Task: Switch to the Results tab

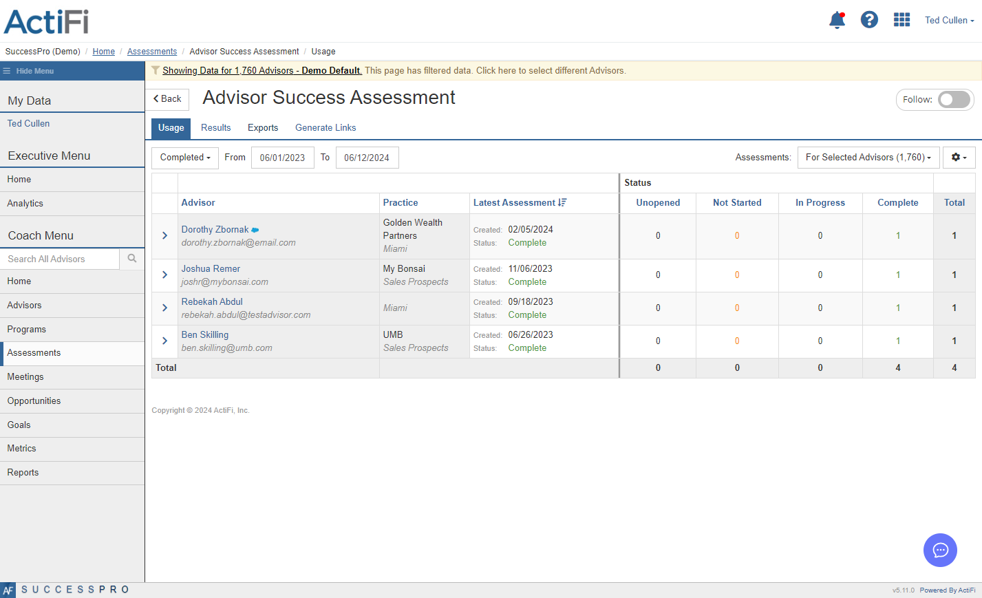Action: pos(216,127)
